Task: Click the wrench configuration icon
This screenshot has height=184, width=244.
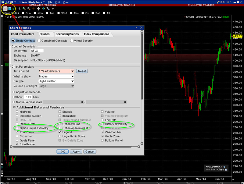Action: [48, 9]
